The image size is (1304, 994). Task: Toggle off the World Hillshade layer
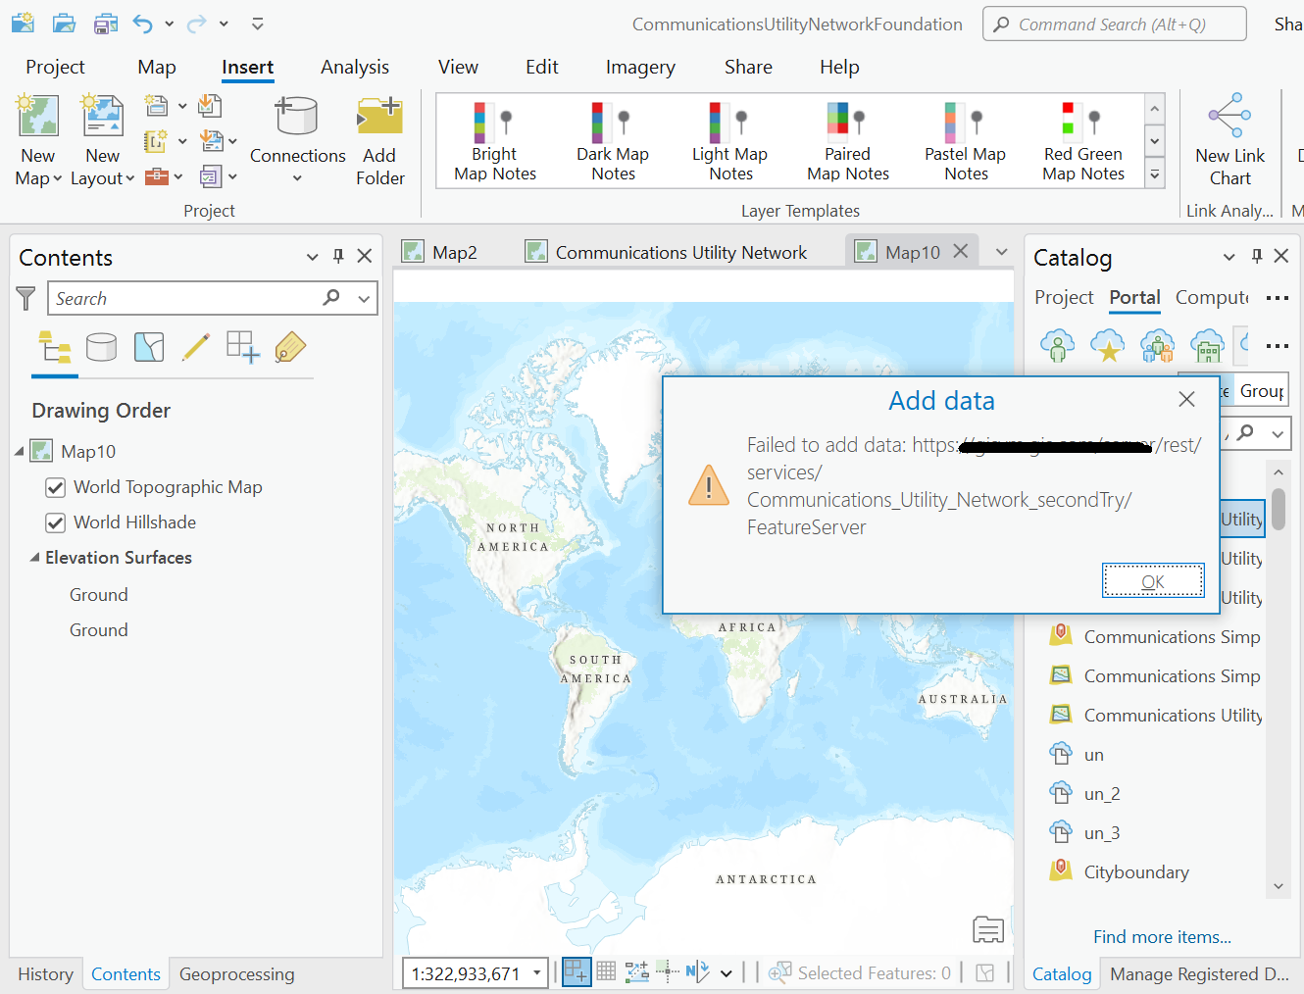(56, 522)
